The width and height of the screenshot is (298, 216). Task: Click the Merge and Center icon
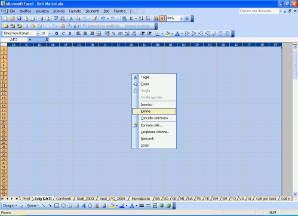99,33
